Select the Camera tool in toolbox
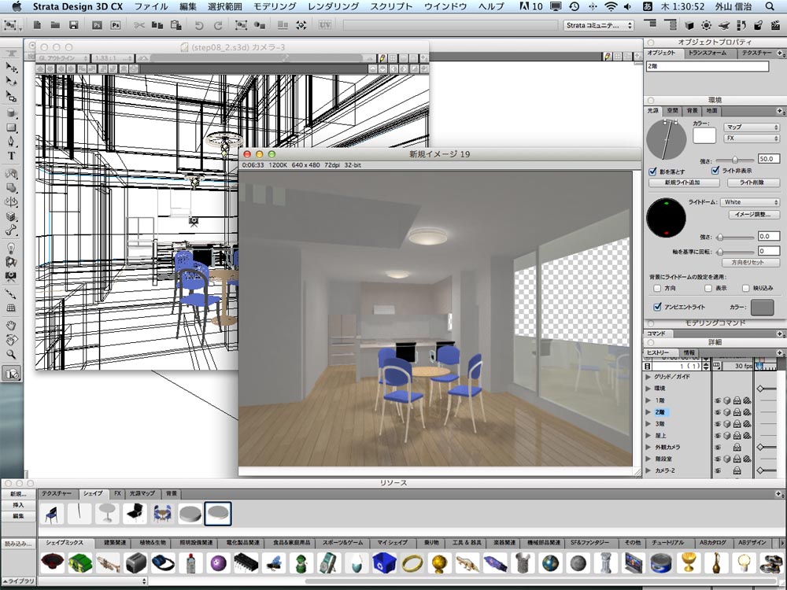The height and width of the screenshot is (590, 787). click(x=11, y=276)
